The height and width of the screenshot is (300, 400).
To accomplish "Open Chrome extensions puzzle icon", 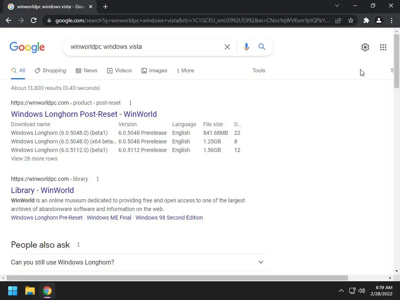I will click(366, 20).
